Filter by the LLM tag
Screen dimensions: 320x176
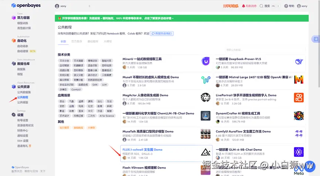(x=104, y=85)
